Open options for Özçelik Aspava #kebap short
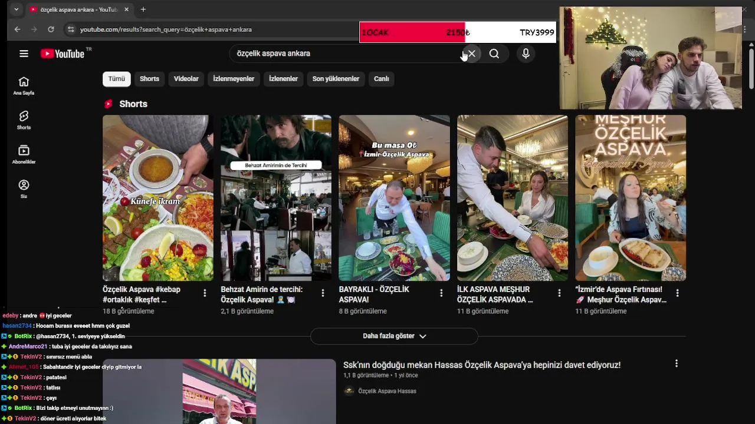The width and height of the screenshot is (755, 424). coord(205,293)
